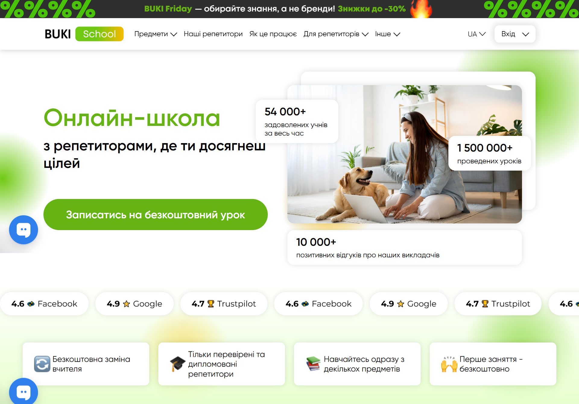
Task: Open the UA language selector
Action: click(476, 34)
